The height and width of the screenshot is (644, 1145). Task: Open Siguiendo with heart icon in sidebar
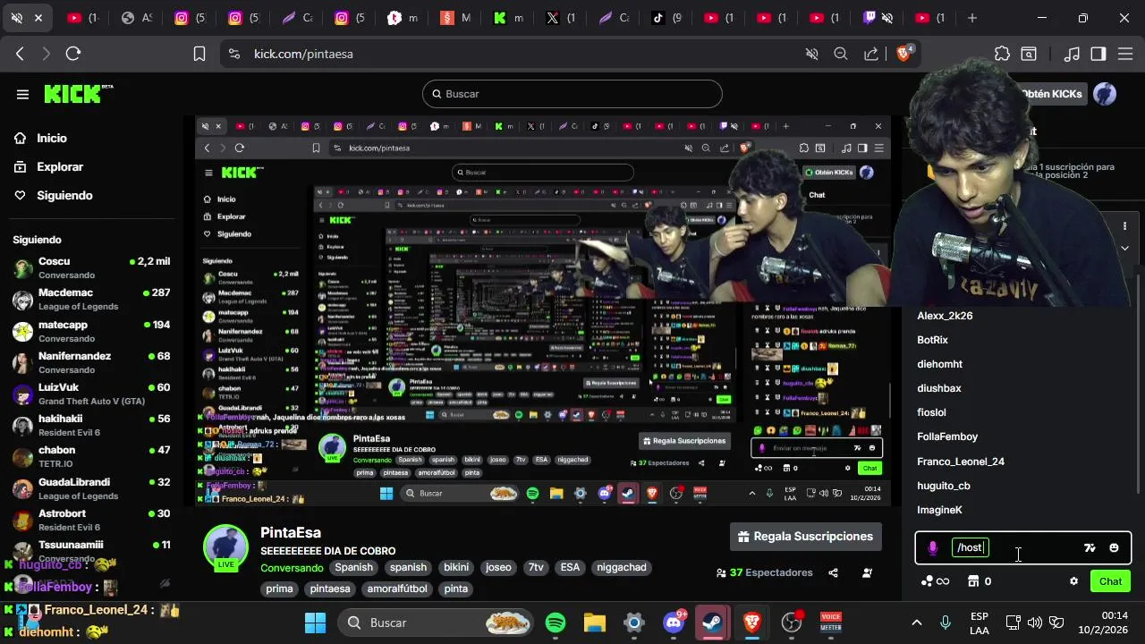coord(64,195)
